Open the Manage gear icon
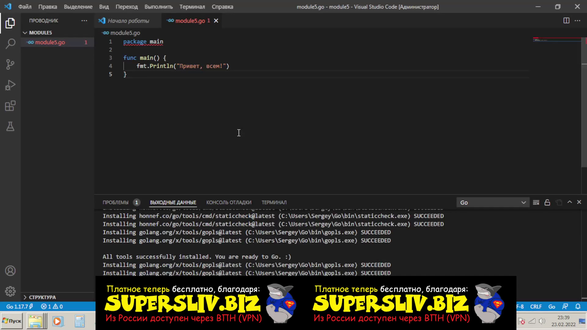 tap(10, 291)
